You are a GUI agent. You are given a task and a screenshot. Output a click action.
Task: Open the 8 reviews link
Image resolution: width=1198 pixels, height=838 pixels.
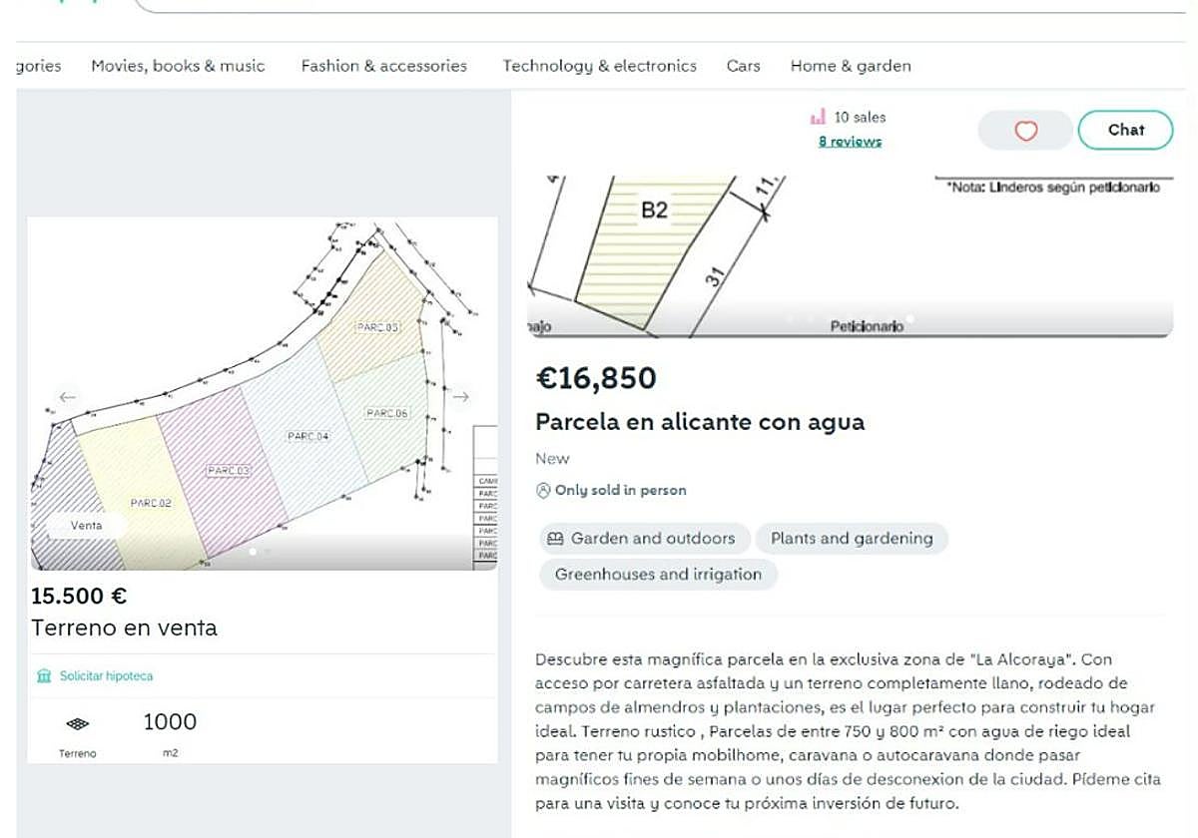tap(850, 142)
